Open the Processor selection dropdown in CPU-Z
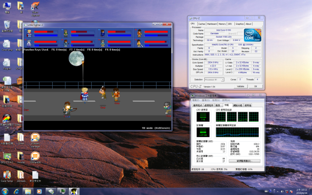Screen dimensions: 312x195 click(x=214, y=79)
